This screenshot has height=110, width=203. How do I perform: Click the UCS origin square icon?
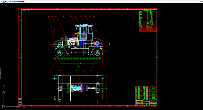point(4,106)
